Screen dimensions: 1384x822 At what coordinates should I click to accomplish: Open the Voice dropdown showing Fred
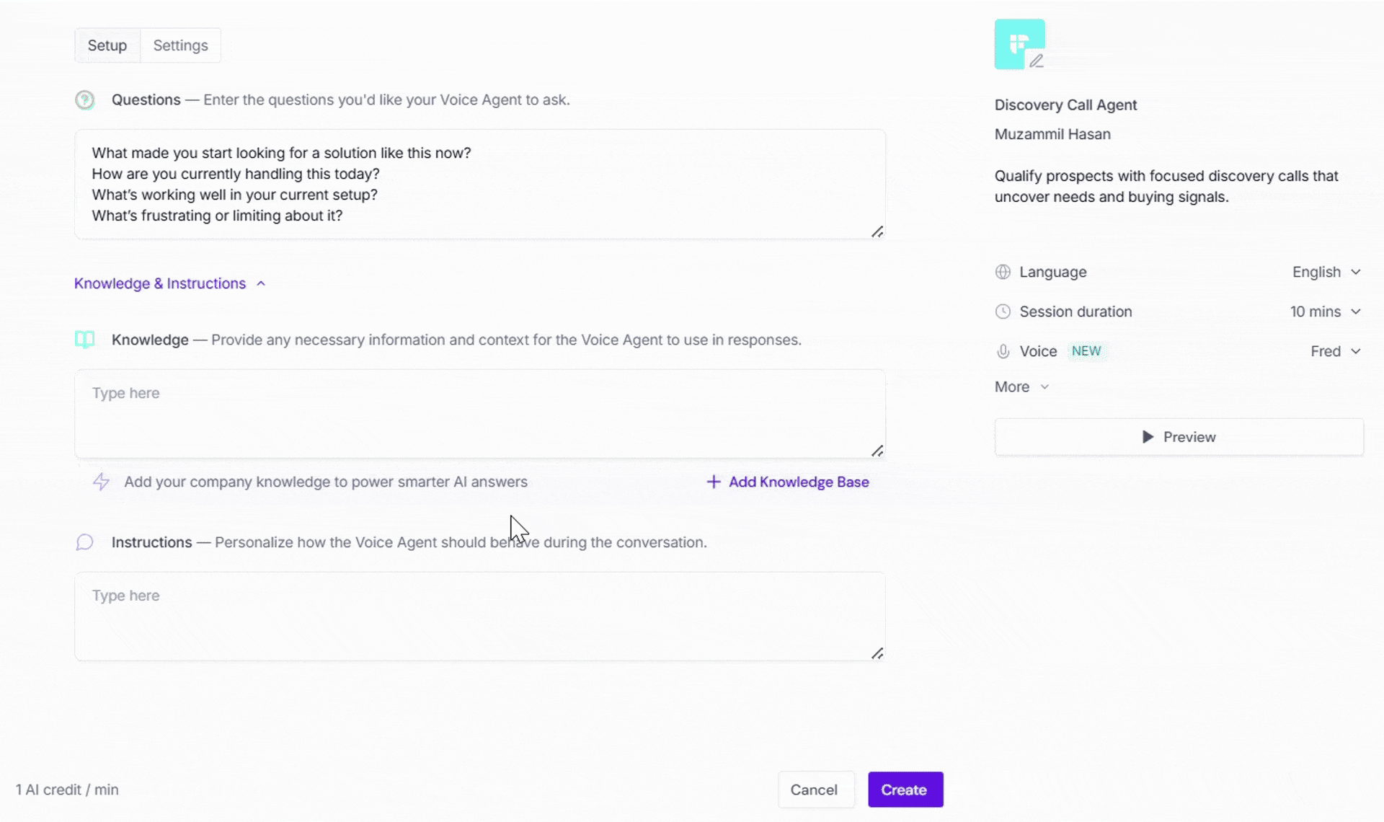pos(1336,351)
